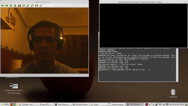Open the volume speaker tray icon
Viewport: 188px width, 106px height.
(160, 104)
